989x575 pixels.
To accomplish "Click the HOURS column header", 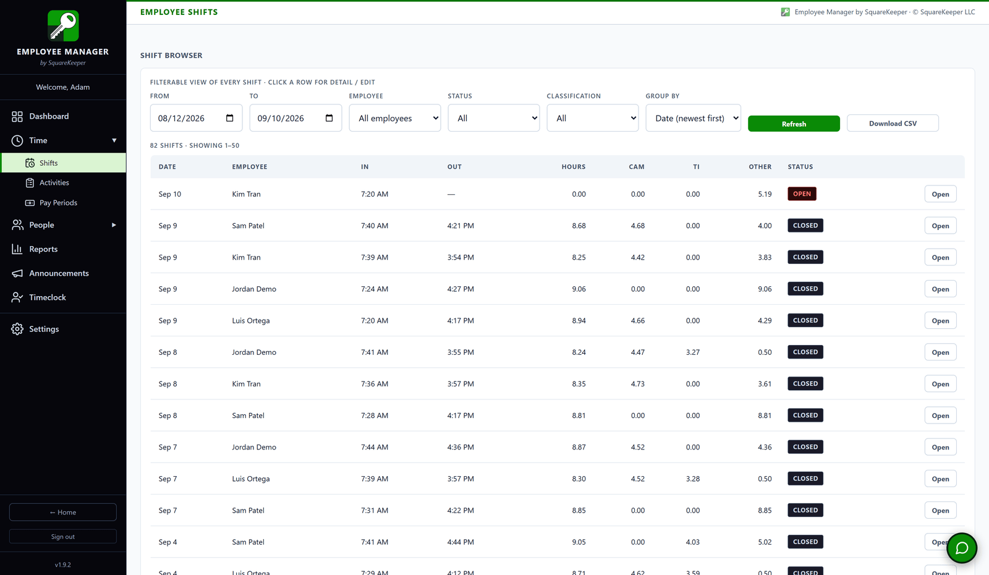I will 573,167.
